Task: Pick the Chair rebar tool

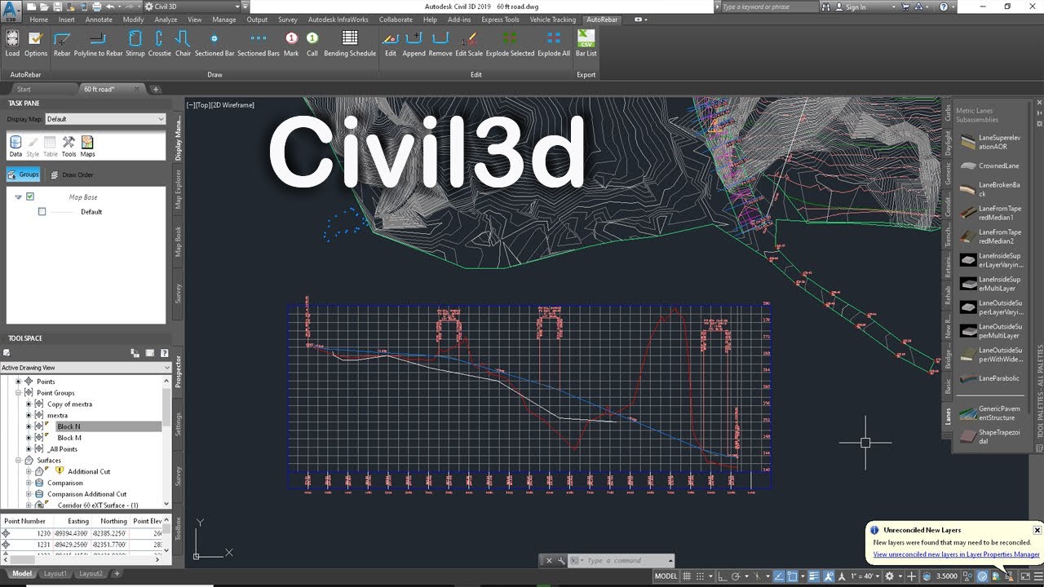Action: coord(183,44)
